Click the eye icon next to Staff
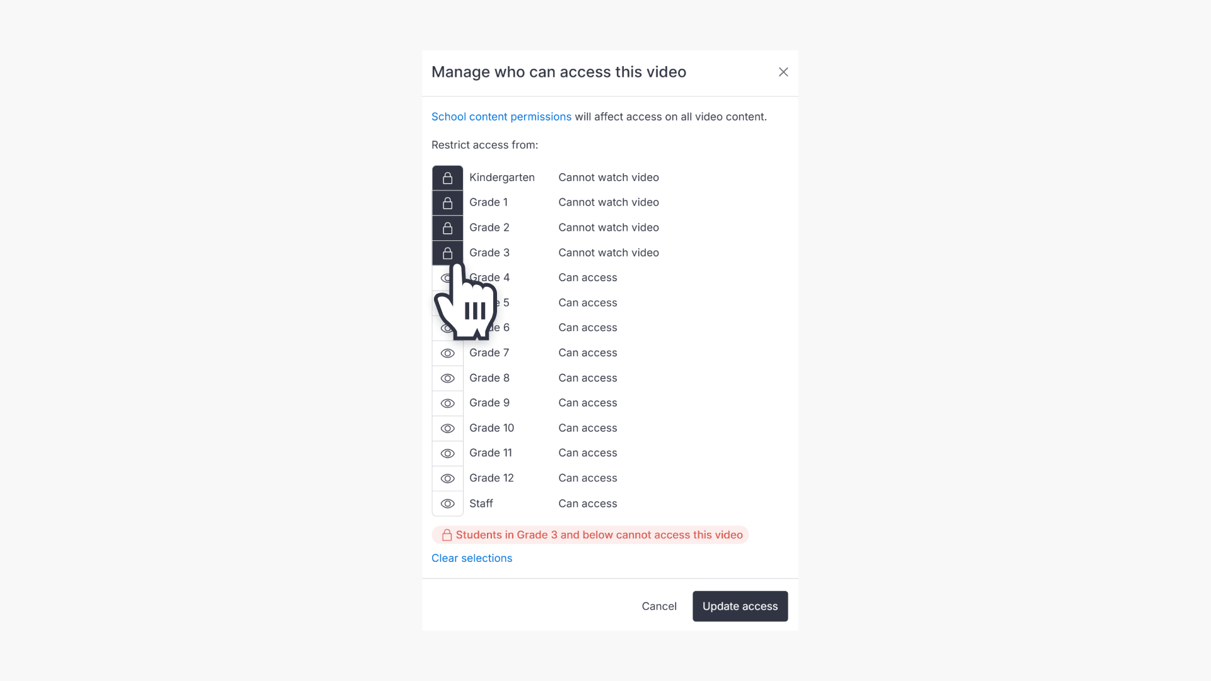This screenshot has width=1211, height=681. [447, 503]
